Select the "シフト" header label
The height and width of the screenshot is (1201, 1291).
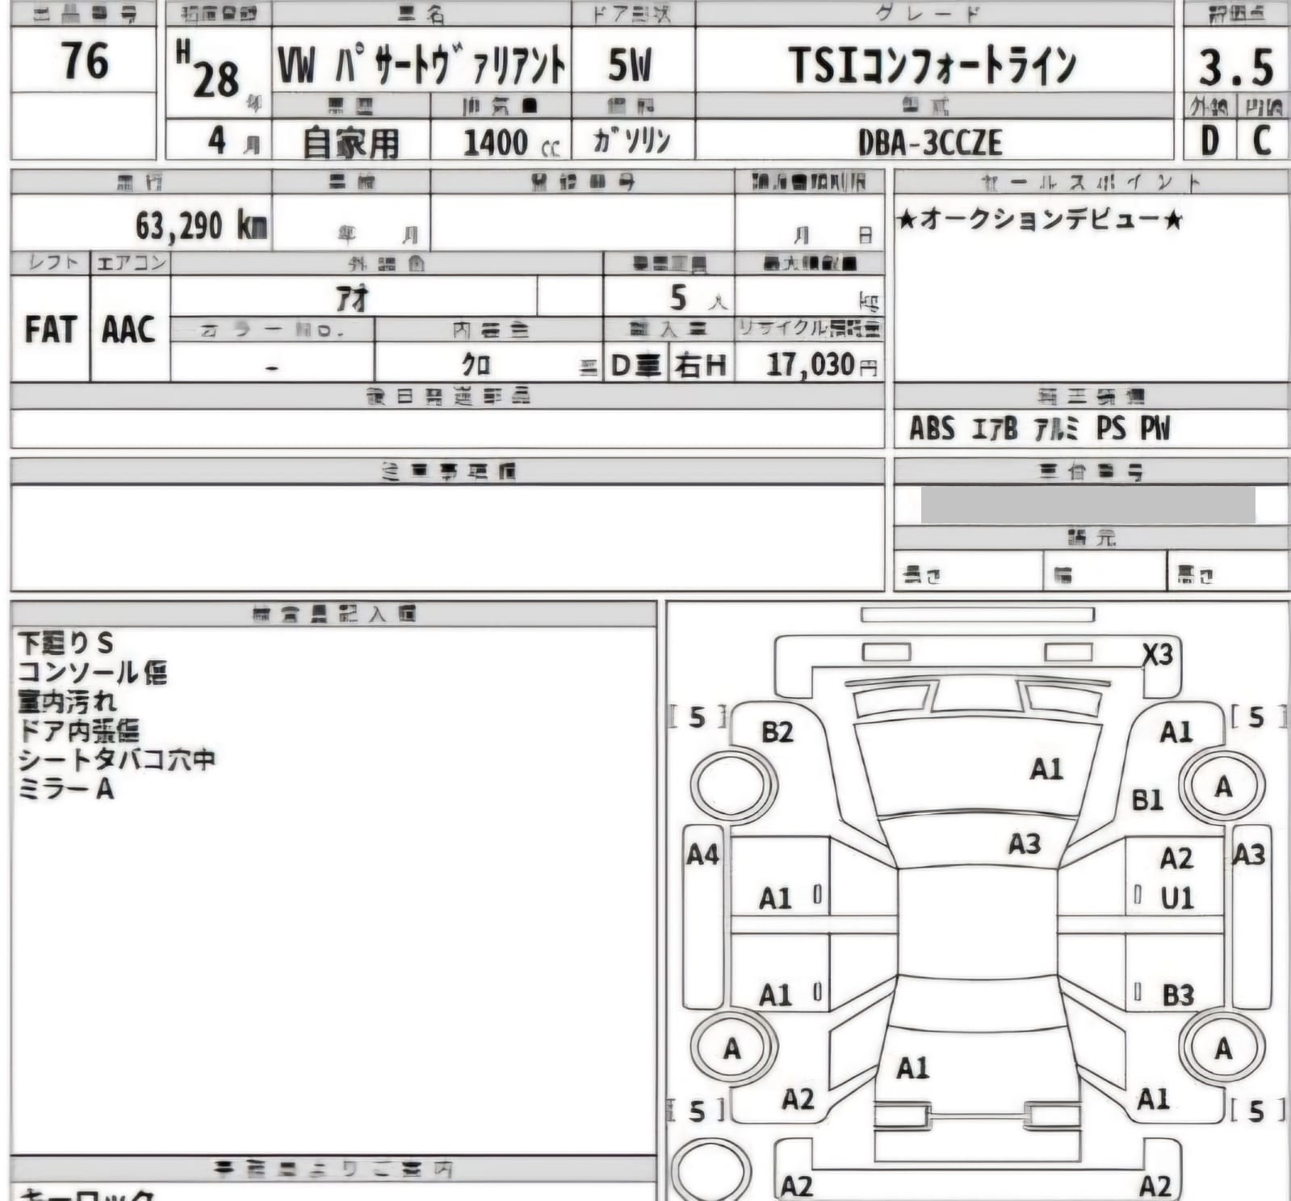click(x=52, y=263)
